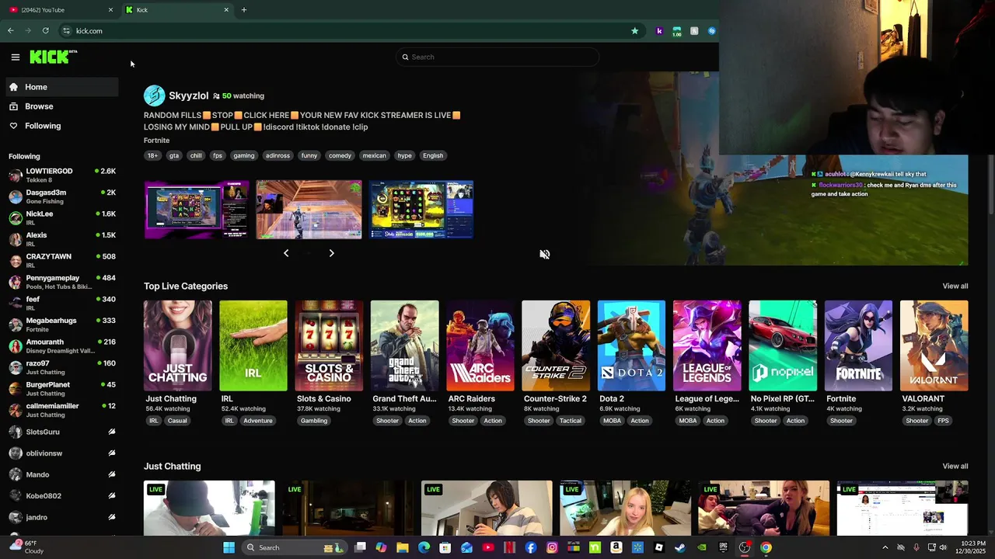
Task: Open Browse in sidebar
Action: click(x=62, y=106)
